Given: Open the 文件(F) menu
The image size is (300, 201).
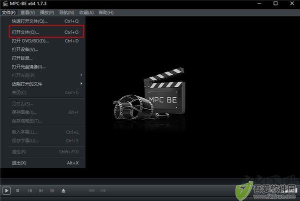Looking at the screenshot, I should click(x=9, y=12).
